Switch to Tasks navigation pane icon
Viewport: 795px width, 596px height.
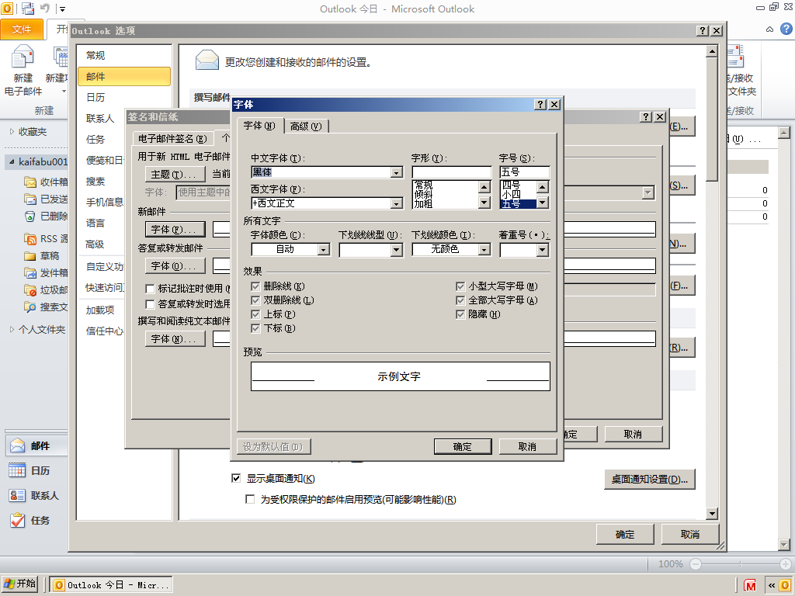pyautogui.click(x=17, y=520)
